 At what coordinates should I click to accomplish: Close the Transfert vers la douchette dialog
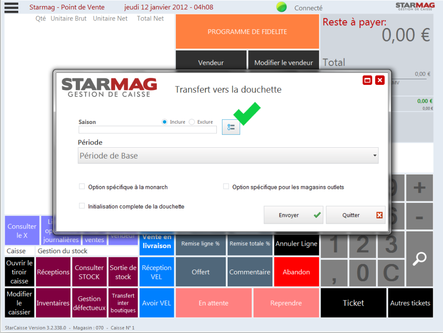point(380,80)
